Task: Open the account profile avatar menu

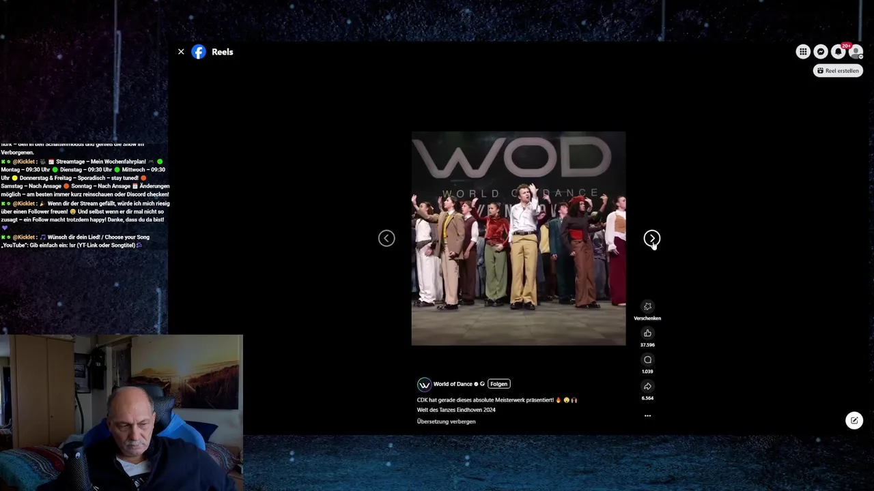Action: (856, 52)
